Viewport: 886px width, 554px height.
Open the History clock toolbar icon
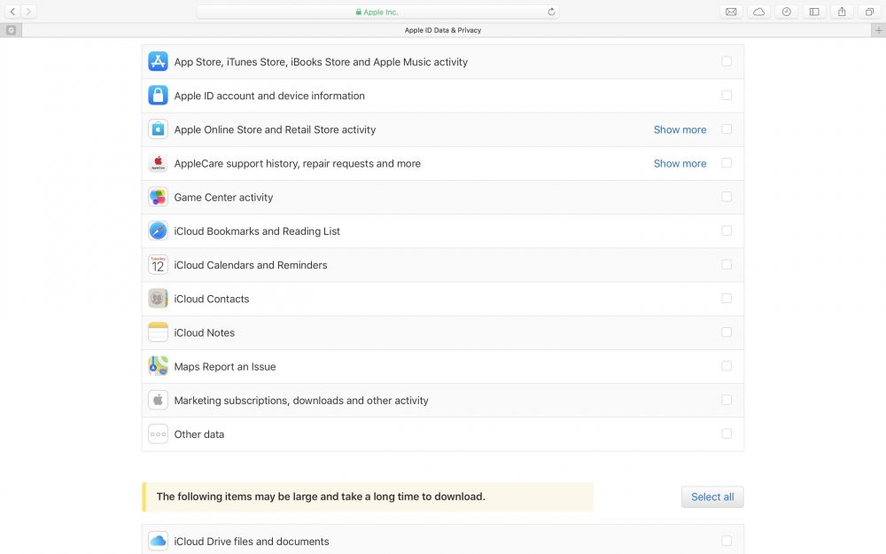(x=787, y=12)
